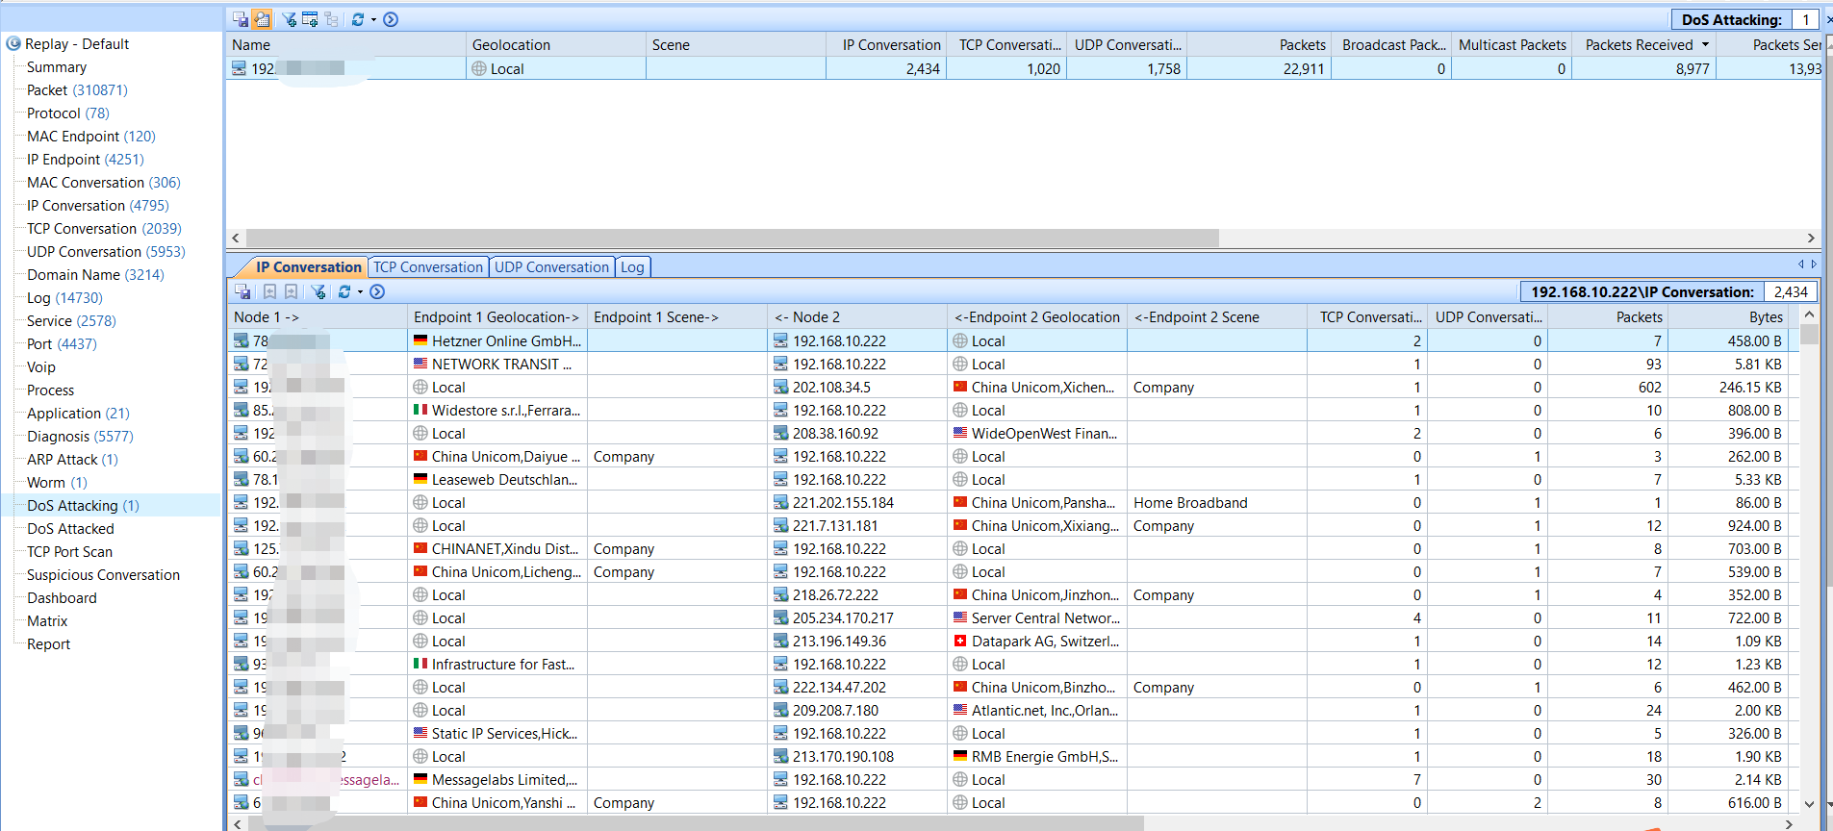Click next bookmark icon in lower toolbar
Viewport: 1833px width, 831px height.
(291, 291)
